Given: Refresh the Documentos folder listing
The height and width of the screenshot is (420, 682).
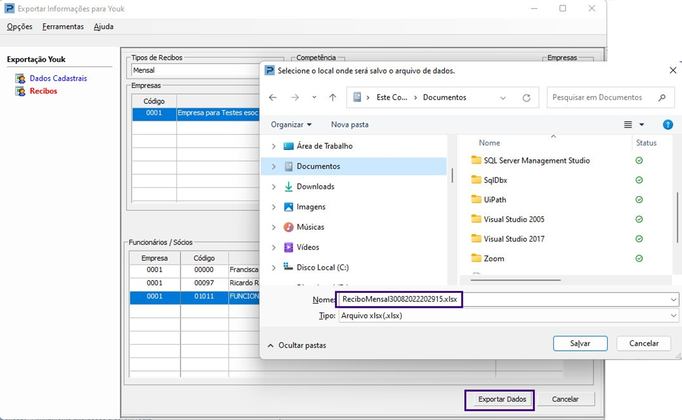Looking at the screenshot, I should pos(526,98).
